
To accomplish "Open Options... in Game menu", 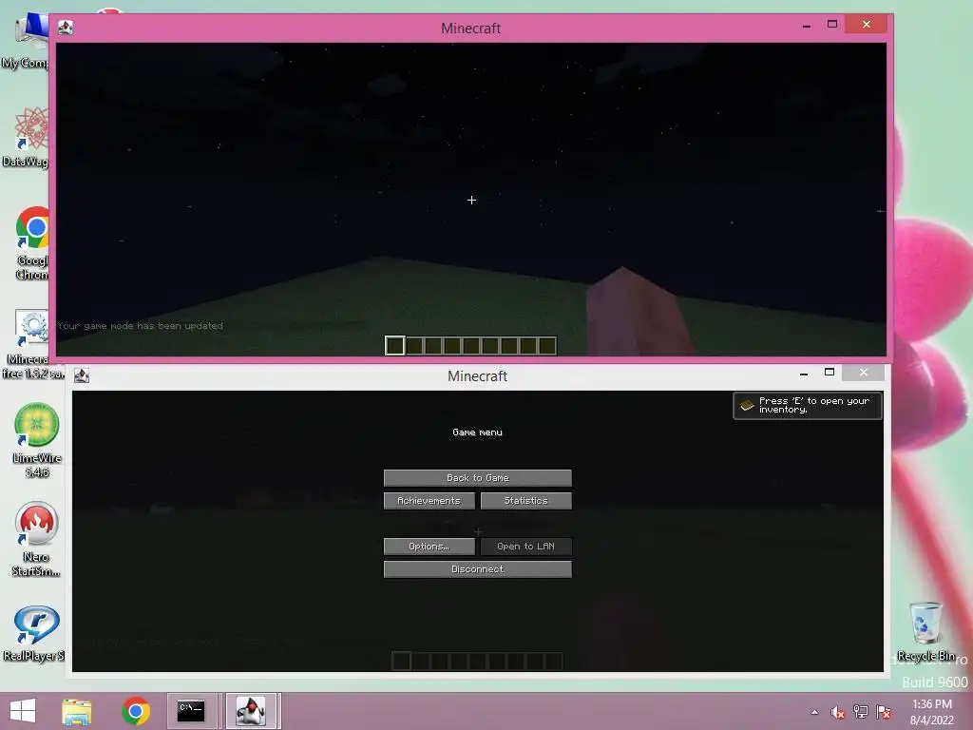I will point(429,547).
